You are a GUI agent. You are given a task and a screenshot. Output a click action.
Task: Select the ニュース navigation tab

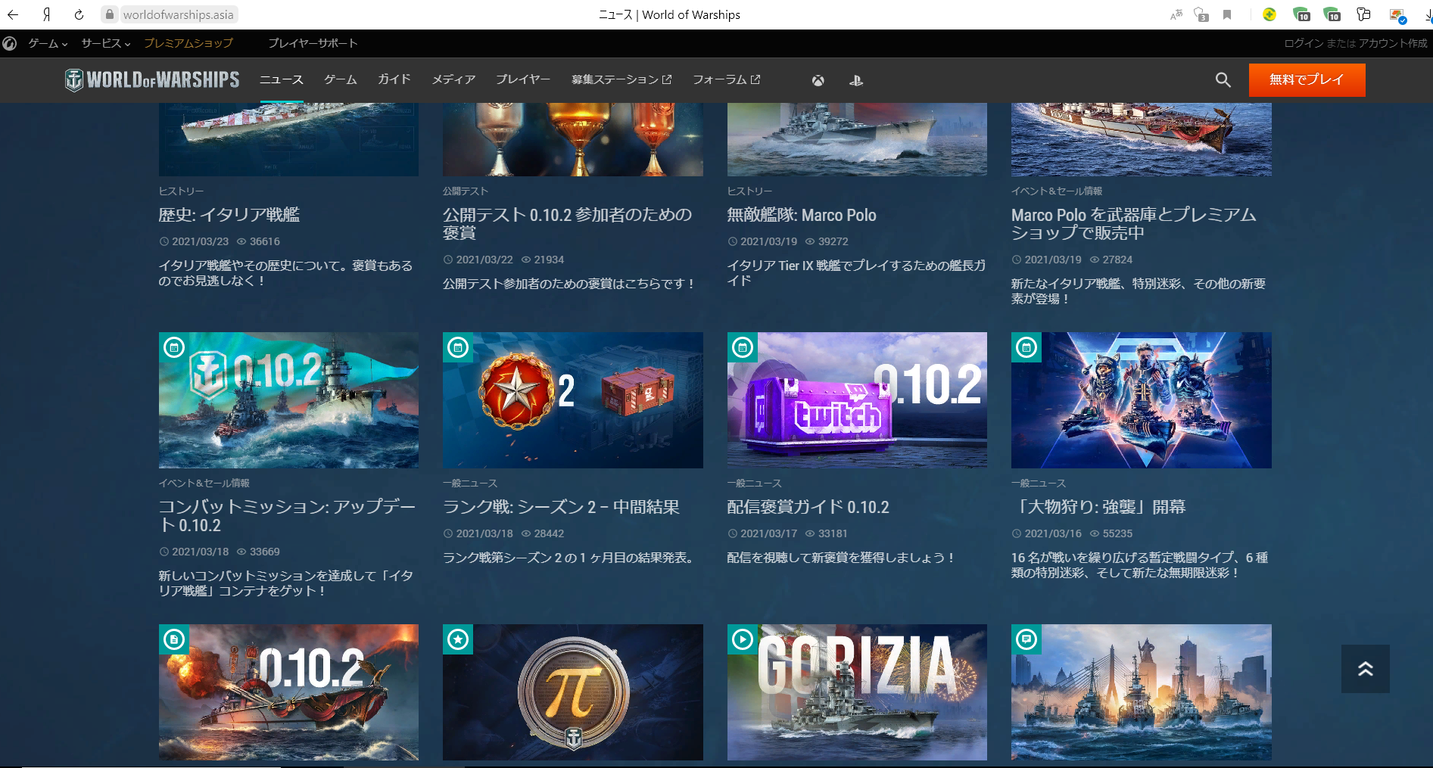tap(282, 79)
